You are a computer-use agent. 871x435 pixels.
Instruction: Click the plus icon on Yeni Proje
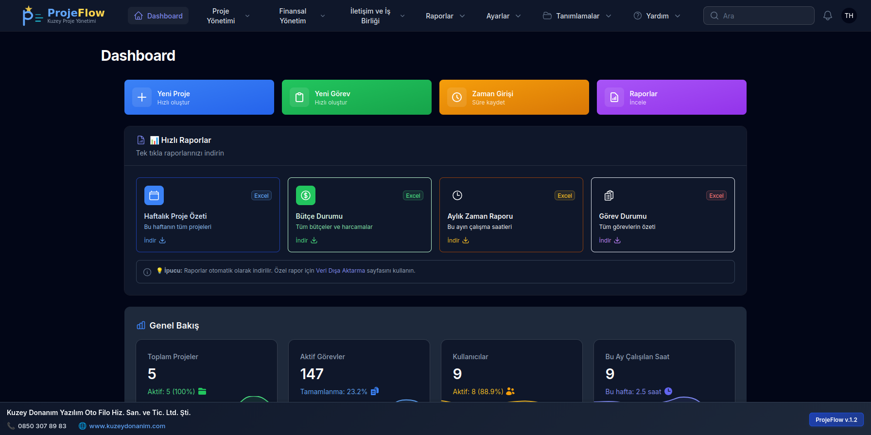142,97
